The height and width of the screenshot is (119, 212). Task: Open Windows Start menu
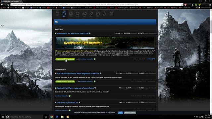3,117
